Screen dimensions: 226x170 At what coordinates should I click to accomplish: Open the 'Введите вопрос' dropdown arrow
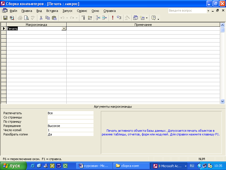pos(208,11)
